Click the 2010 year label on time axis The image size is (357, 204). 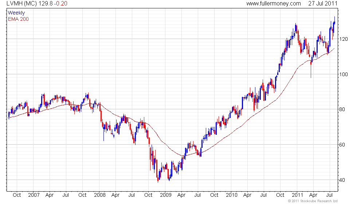(232, 195)
